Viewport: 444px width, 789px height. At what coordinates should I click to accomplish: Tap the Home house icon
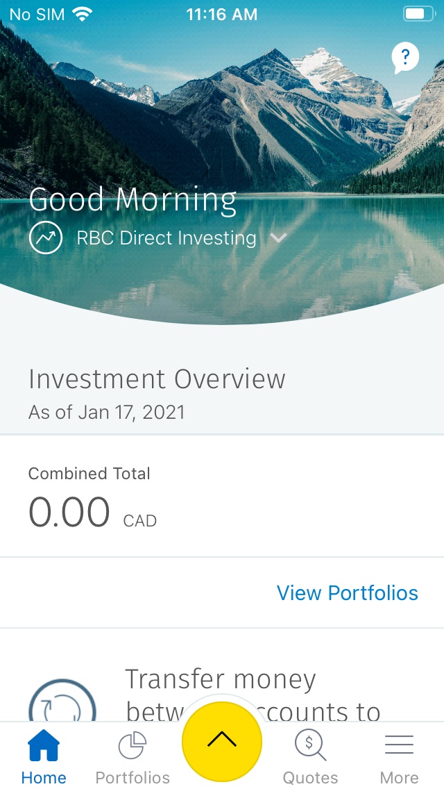tap(43, 747)
